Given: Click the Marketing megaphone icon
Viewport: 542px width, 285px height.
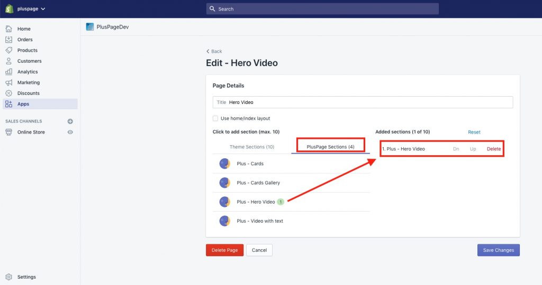Looking at the screenshot, I should [x=9, y=82].
